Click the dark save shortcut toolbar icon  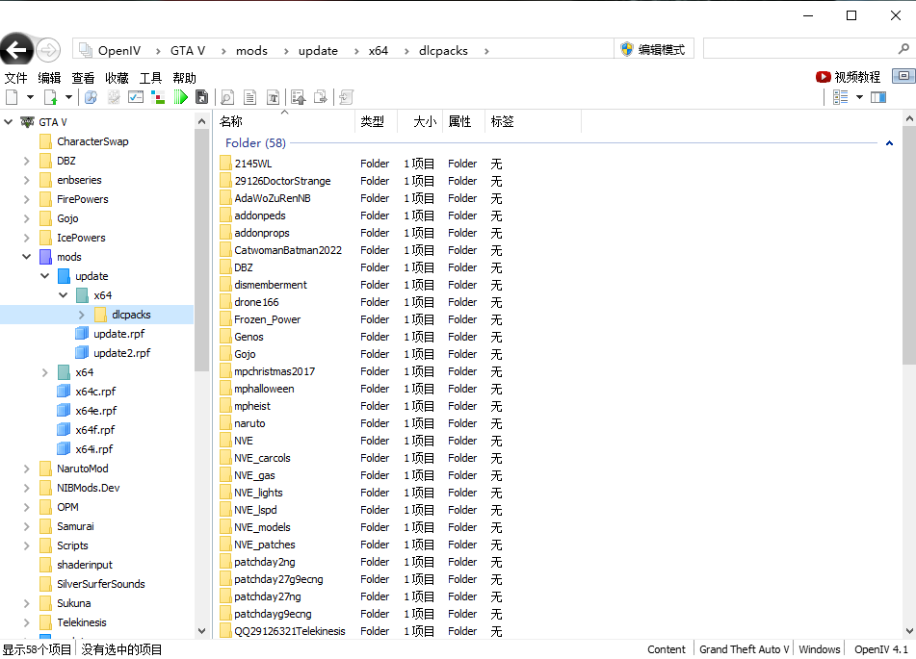(201, 97)
